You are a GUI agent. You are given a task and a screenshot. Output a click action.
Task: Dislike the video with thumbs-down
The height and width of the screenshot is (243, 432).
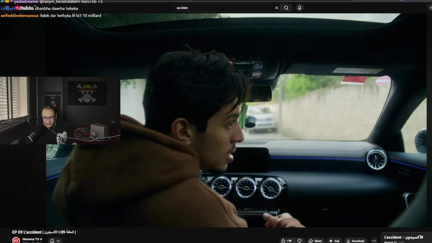(x=299, y=241)
